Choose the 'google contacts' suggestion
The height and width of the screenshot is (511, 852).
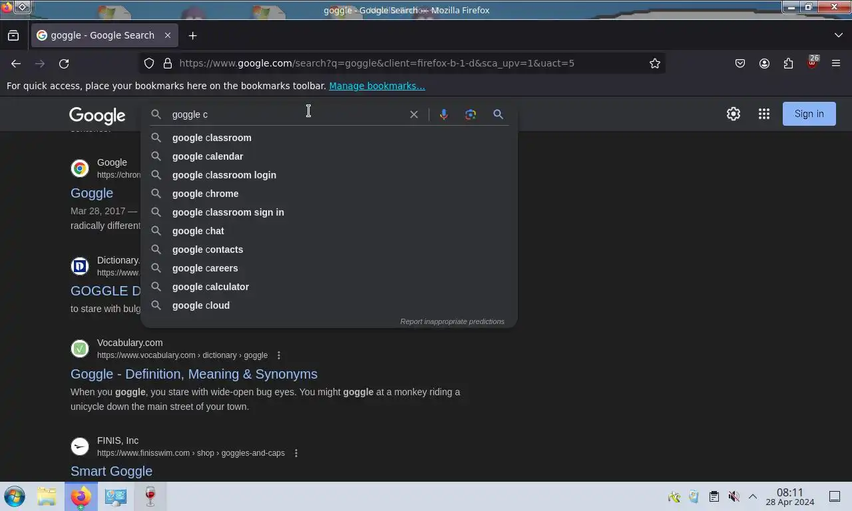coord(329,250)
